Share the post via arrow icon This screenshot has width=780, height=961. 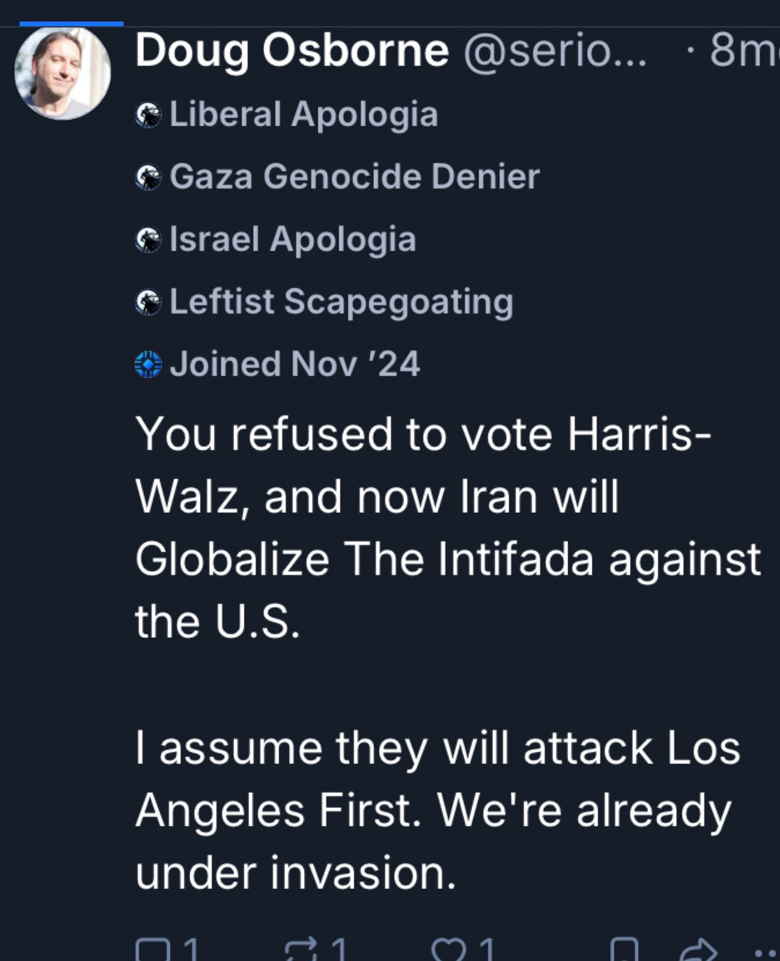[x=698, y=950]
